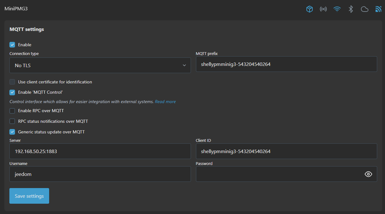Focus the Server address field

pyautogui.click(x=100, y=151)
